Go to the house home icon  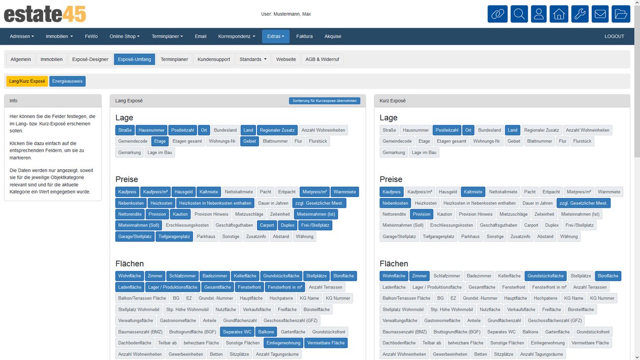click(x=559, y=14)
